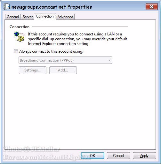Open the Server tab
161x164 pixels.
tap(28, 17)
